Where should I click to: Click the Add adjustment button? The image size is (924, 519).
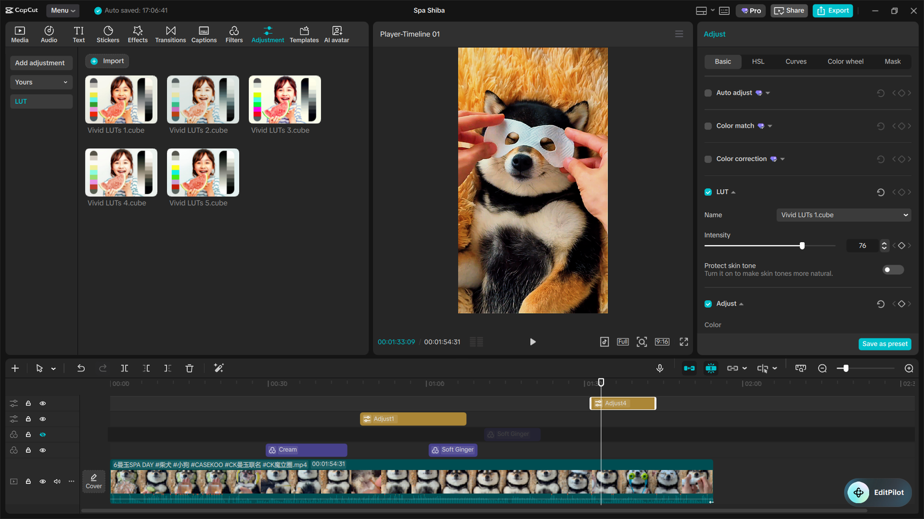coord(41,62)
